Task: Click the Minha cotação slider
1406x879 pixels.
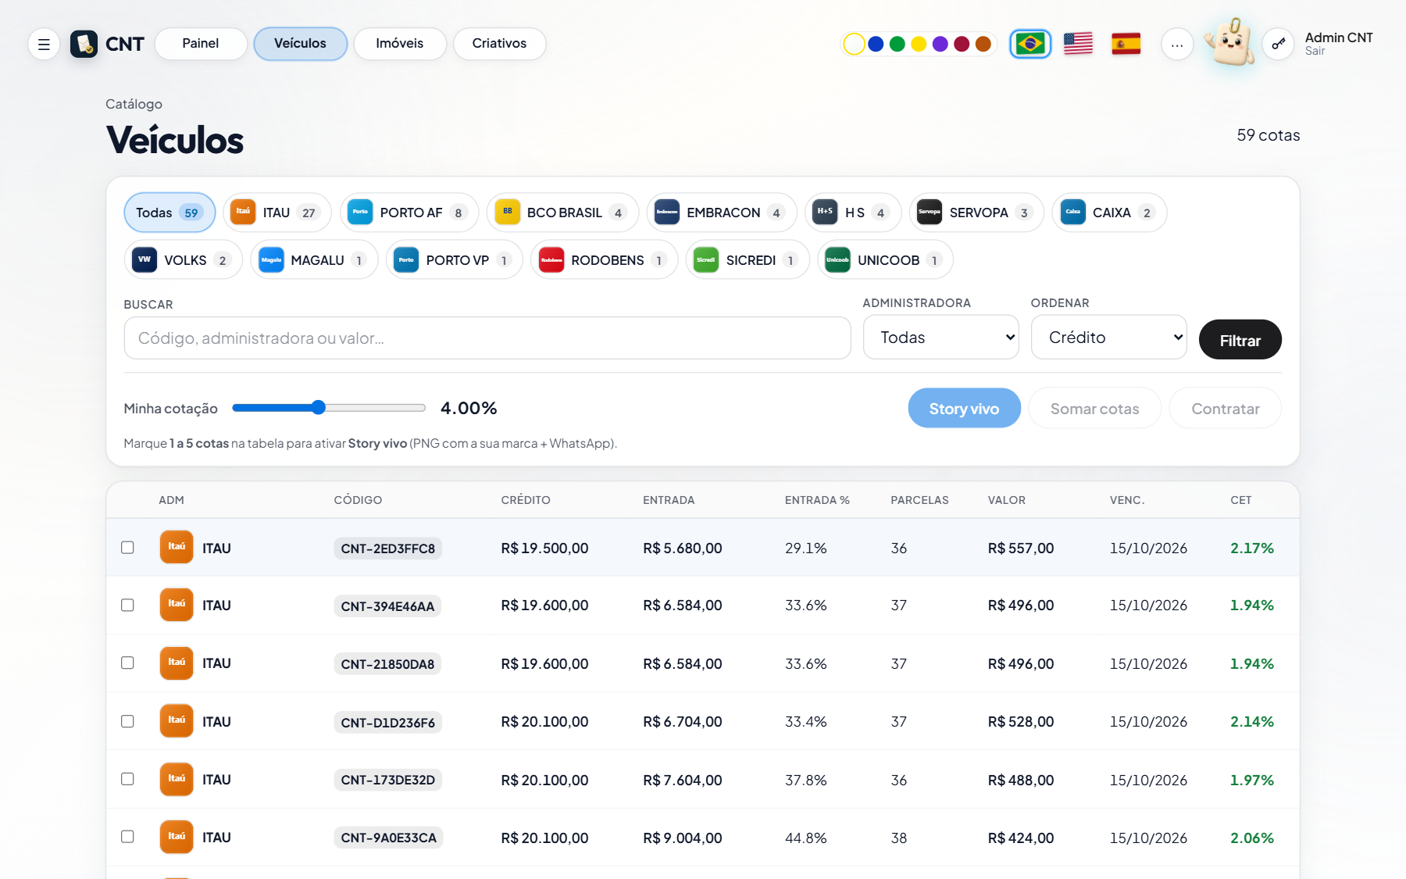Action: 329,408
